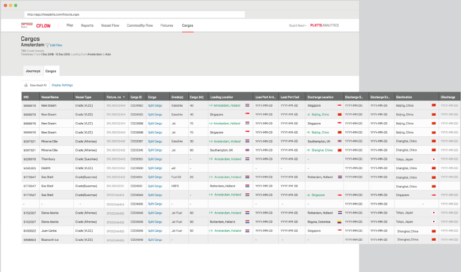The image size is (461, 272).
Task: Click the Grade(s) column header
Action: [x=179, y=97]
